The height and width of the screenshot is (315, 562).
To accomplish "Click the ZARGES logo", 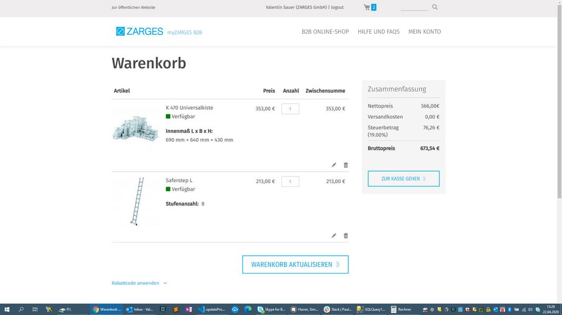I will pyautogui.click(x=140, y=31).
